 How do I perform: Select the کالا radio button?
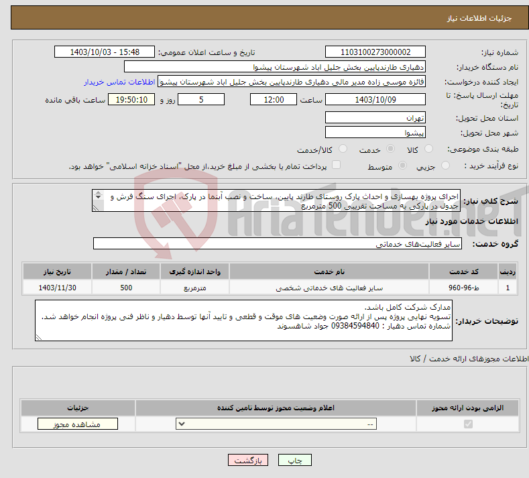pos(428,149)
